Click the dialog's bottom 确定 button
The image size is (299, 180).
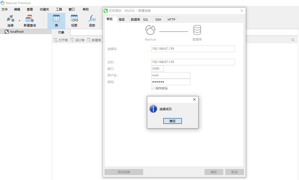214,172
